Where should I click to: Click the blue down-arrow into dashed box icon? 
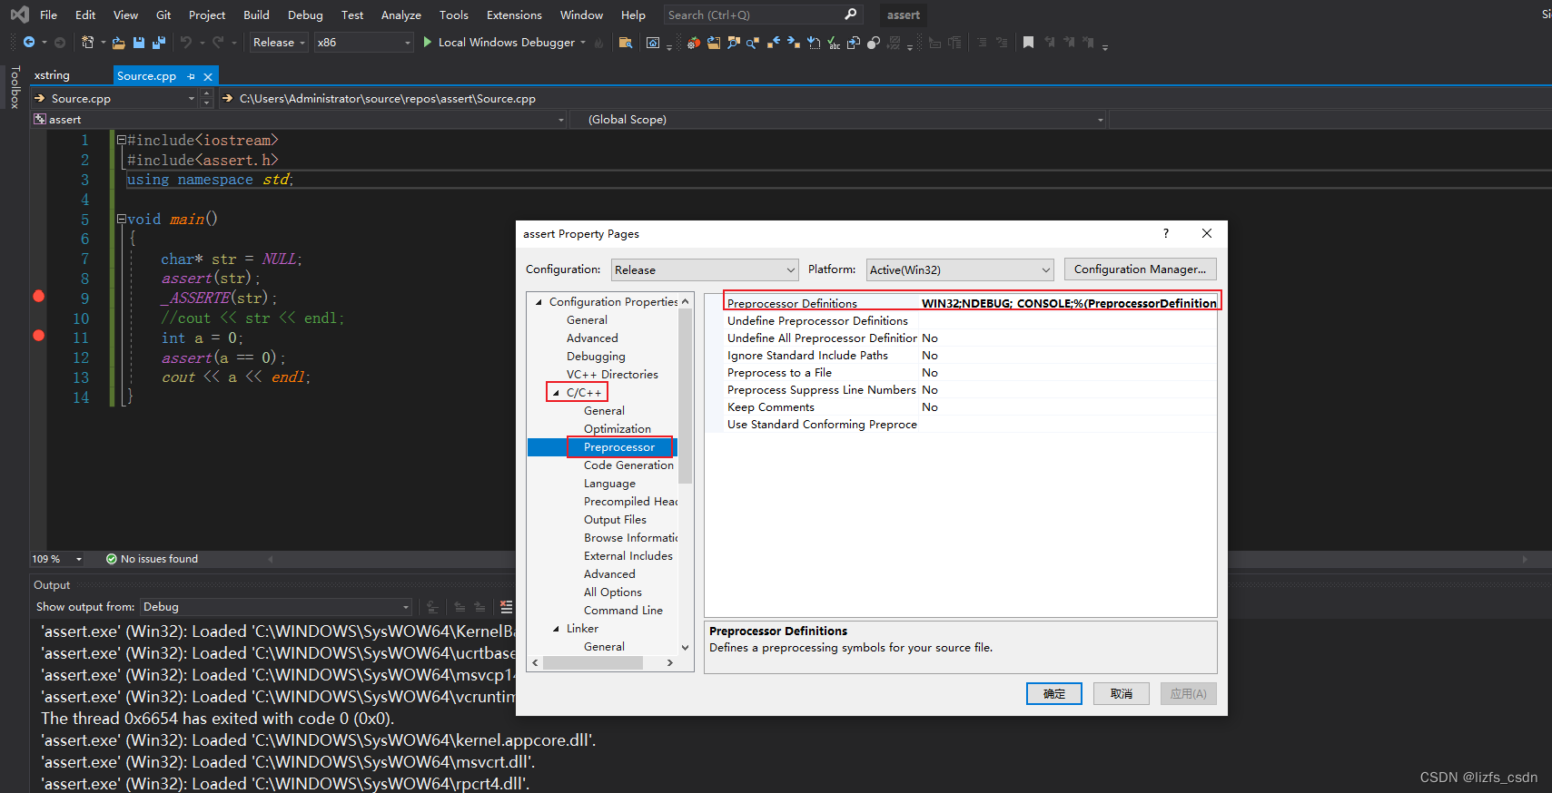[x=814, y=43]
